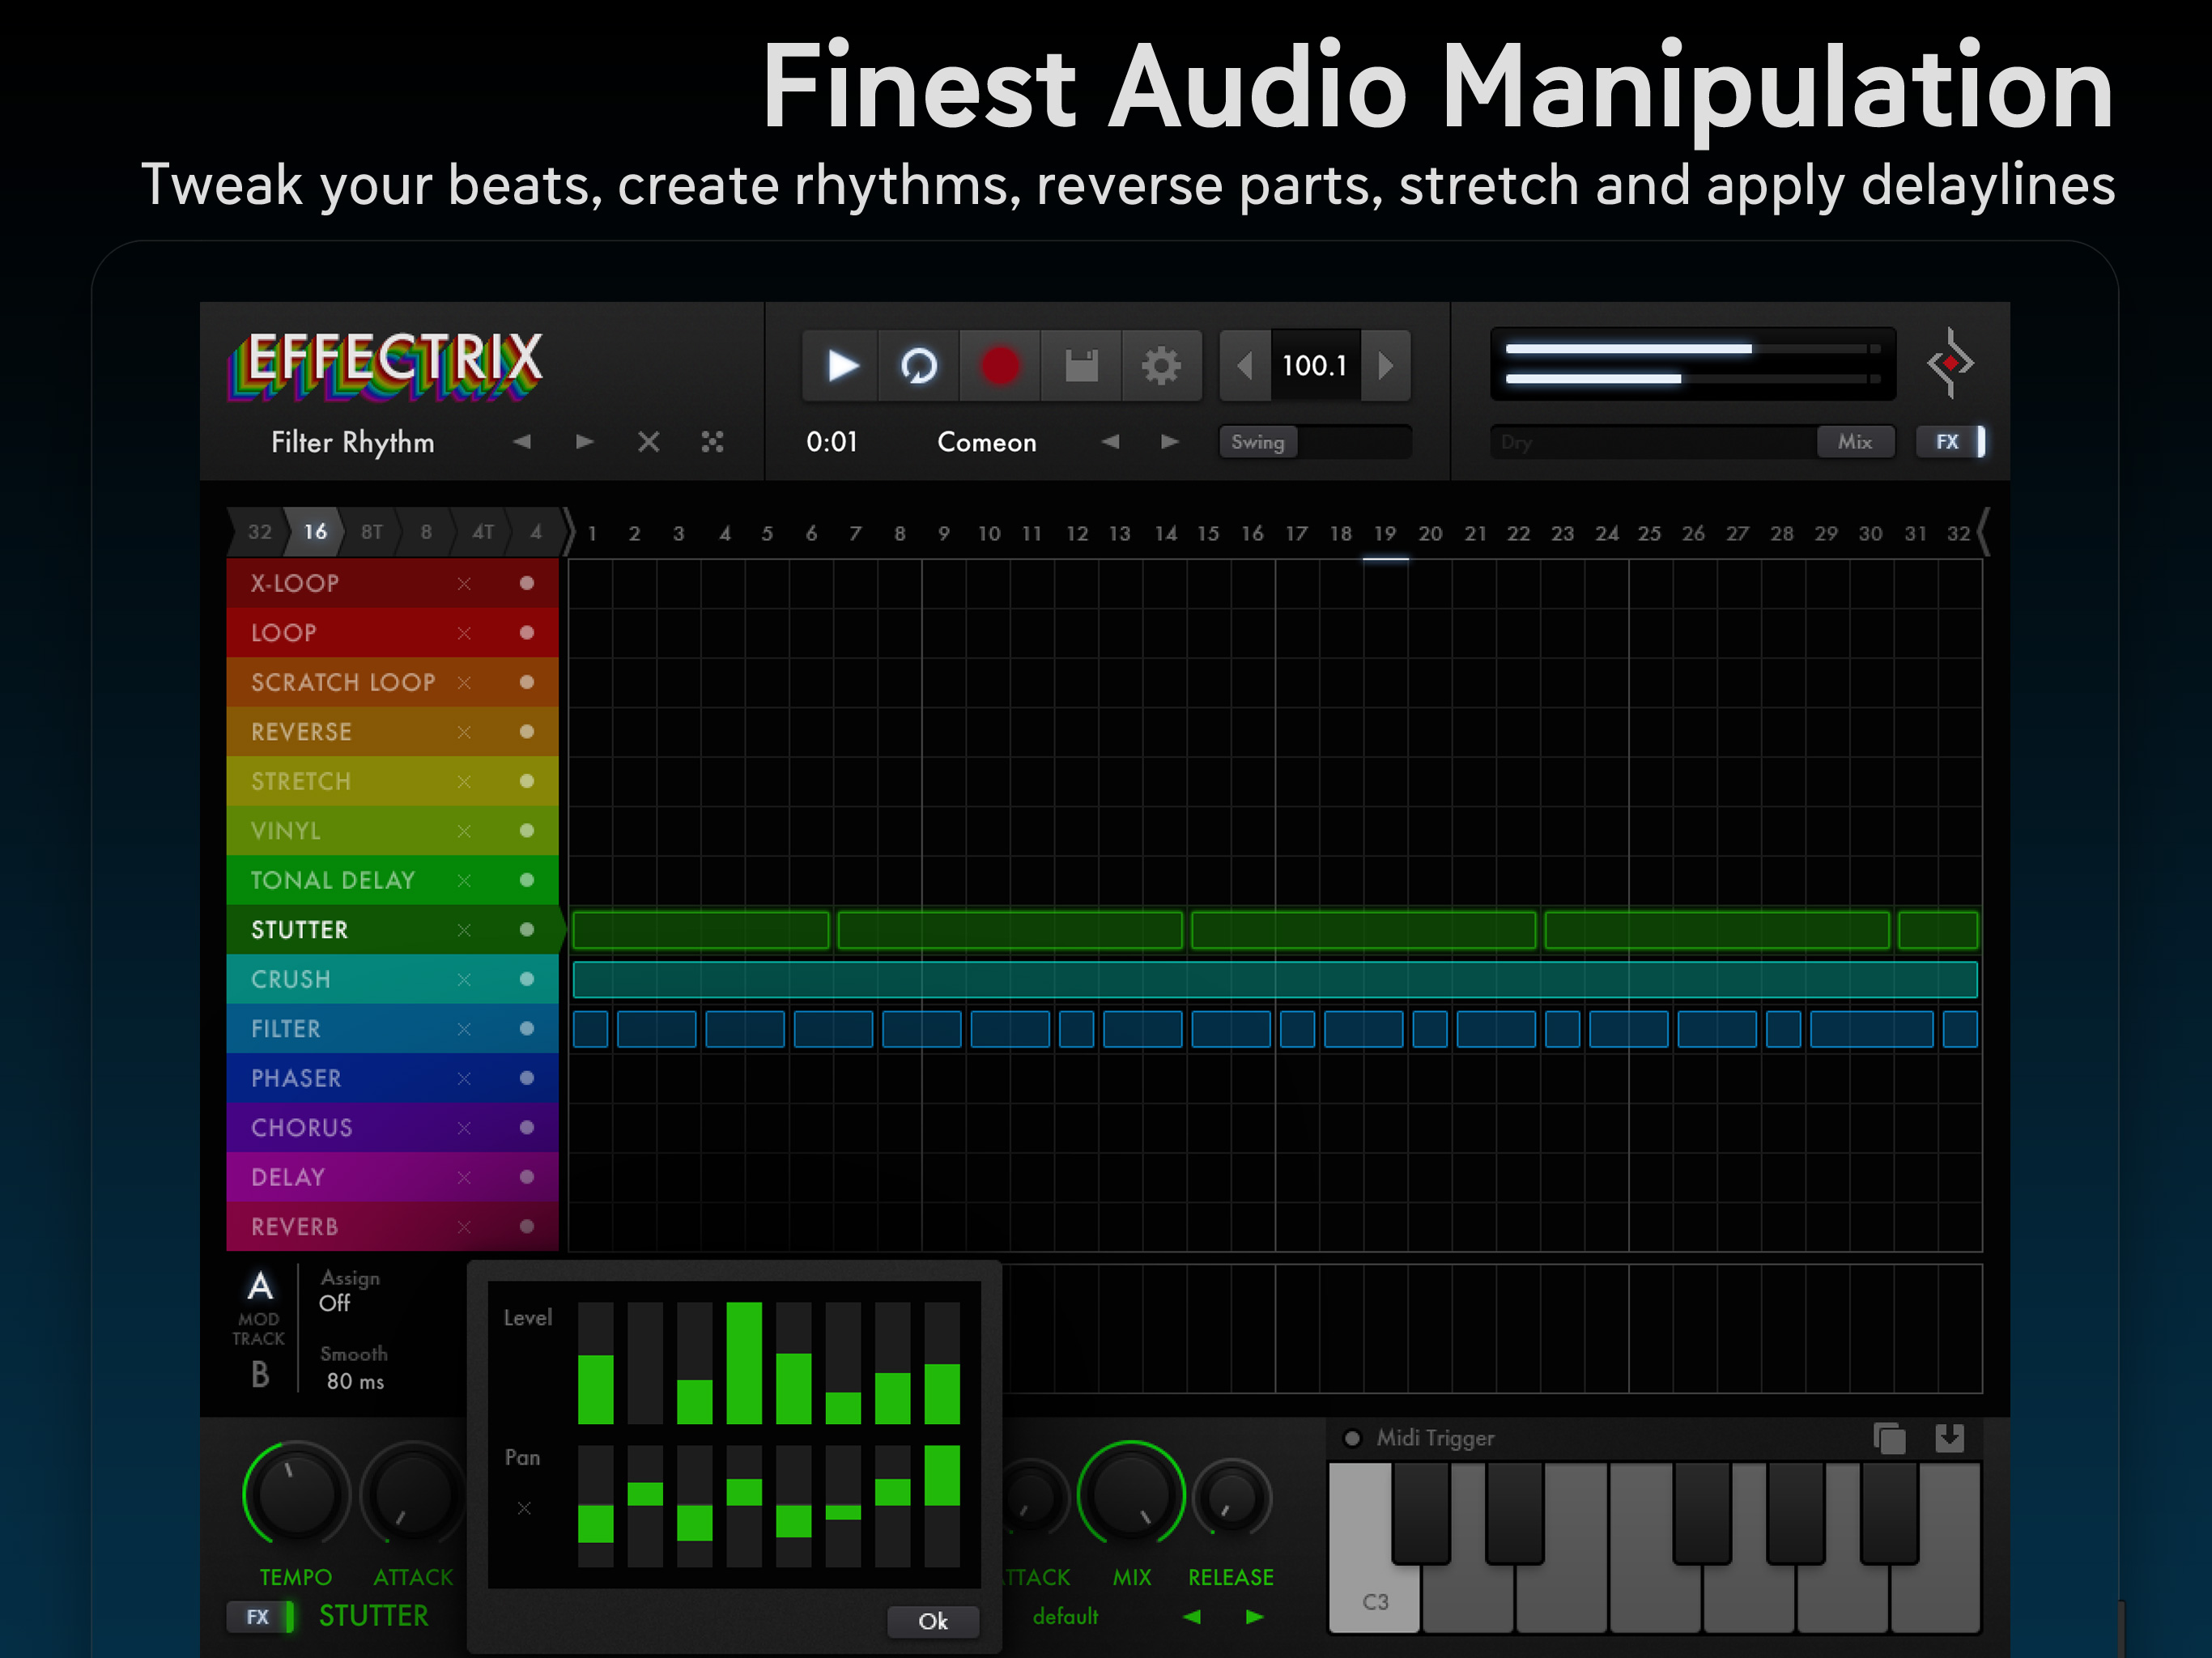Toggle the loop playback icon
This screenshot has height=1658, width=2212.
pyautogui.click(x=919, y=366)
